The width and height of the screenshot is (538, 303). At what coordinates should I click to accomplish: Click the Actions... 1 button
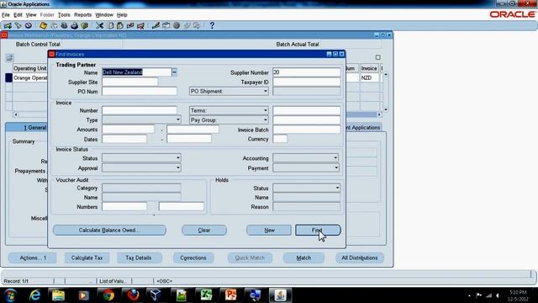point(33,258)
